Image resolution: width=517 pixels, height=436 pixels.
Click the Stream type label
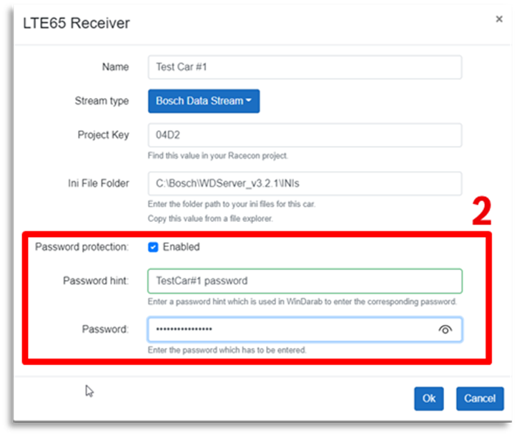(x=102, y=101)
